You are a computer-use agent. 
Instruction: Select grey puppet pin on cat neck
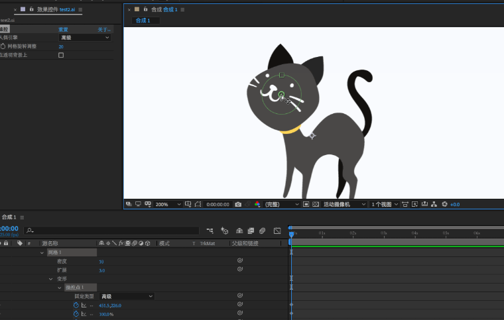[x=312, y=136]
